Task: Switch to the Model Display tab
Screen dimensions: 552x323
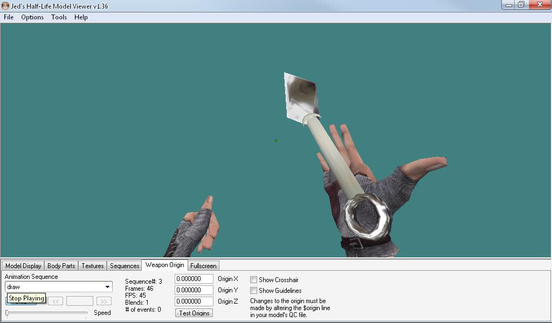Action: point(23,265)
